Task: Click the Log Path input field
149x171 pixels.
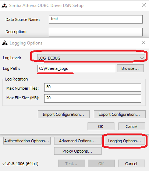Action: click(x=76, y=68)
